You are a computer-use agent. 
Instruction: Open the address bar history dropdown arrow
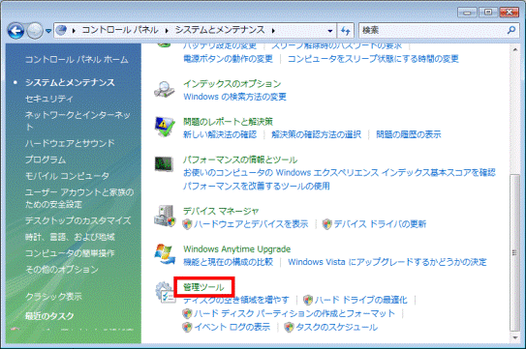click(330, 31)
